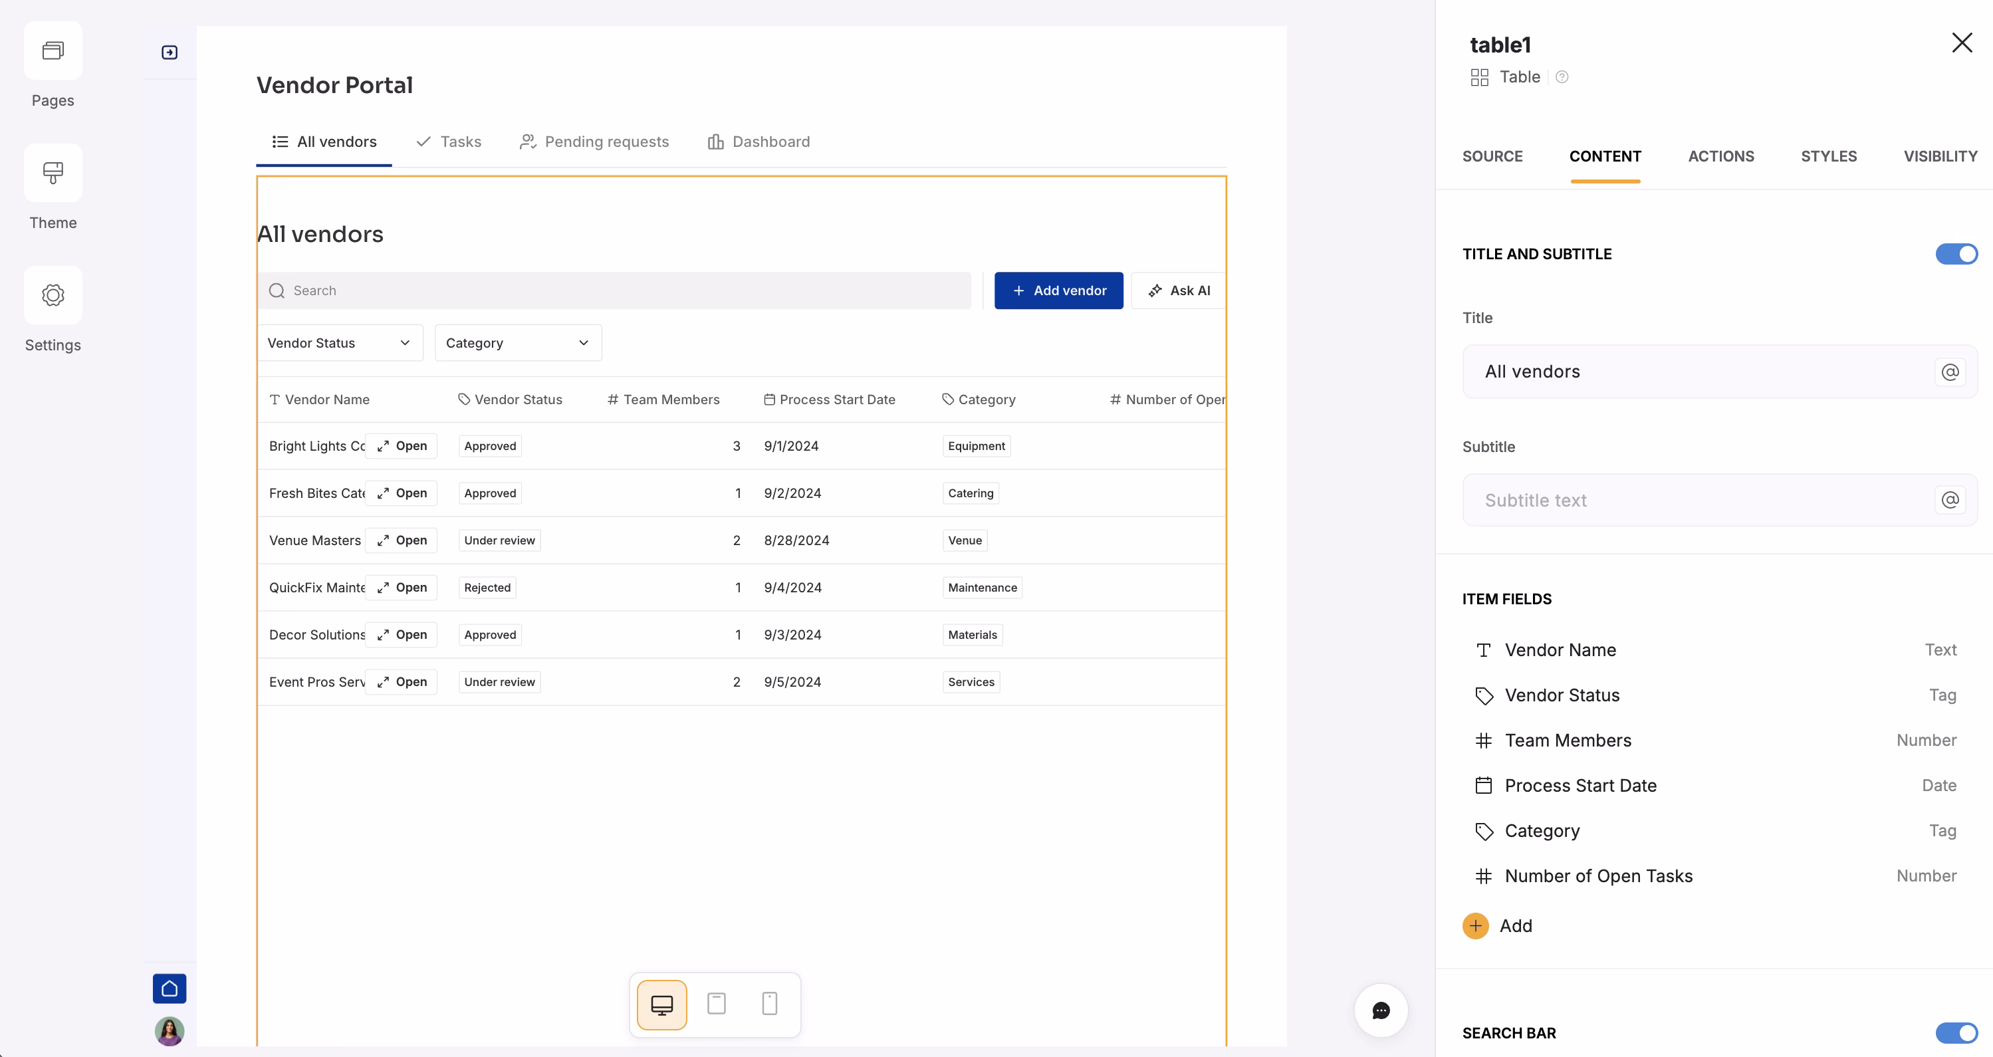Click the Add vendor button
1993x1057 pixels.
click(x=1058, y=290)
